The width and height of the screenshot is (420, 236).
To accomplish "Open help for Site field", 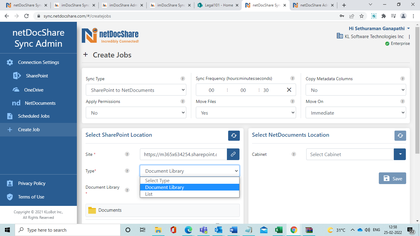I will [x=127, y=154].
